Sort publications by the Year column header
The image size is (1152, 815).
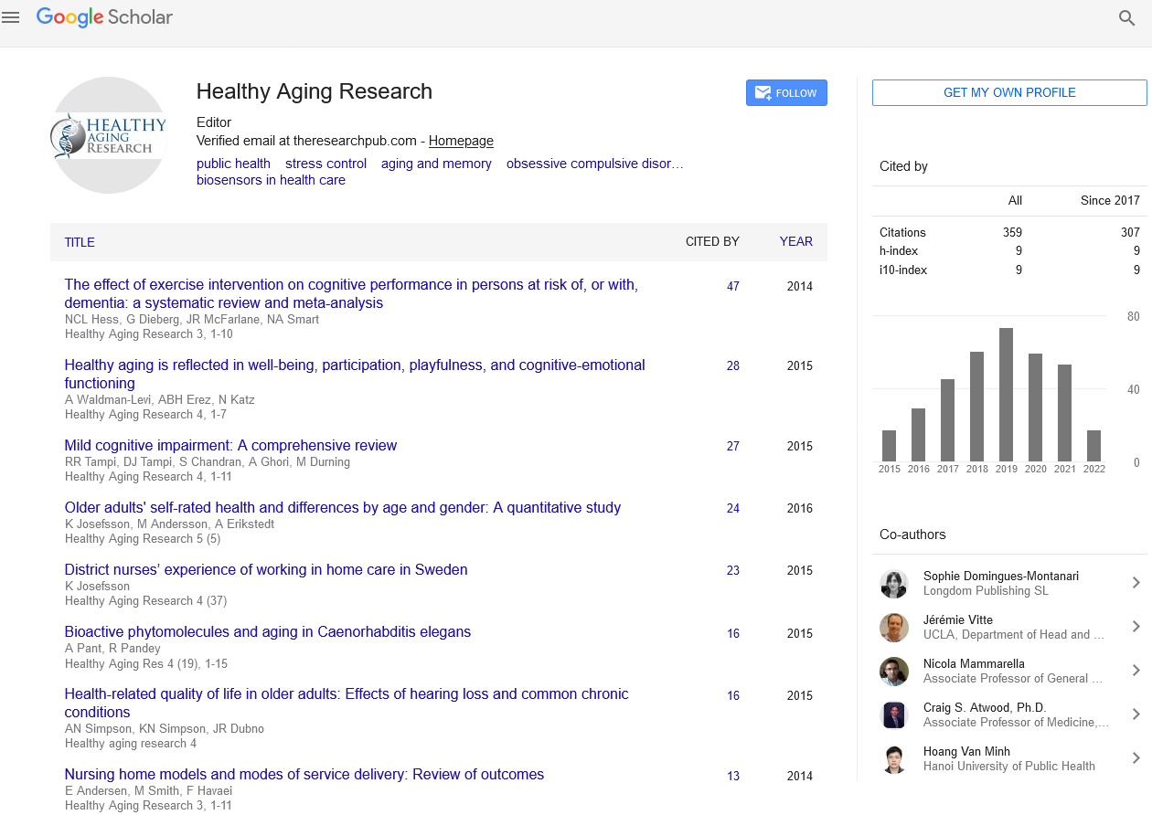795,242
